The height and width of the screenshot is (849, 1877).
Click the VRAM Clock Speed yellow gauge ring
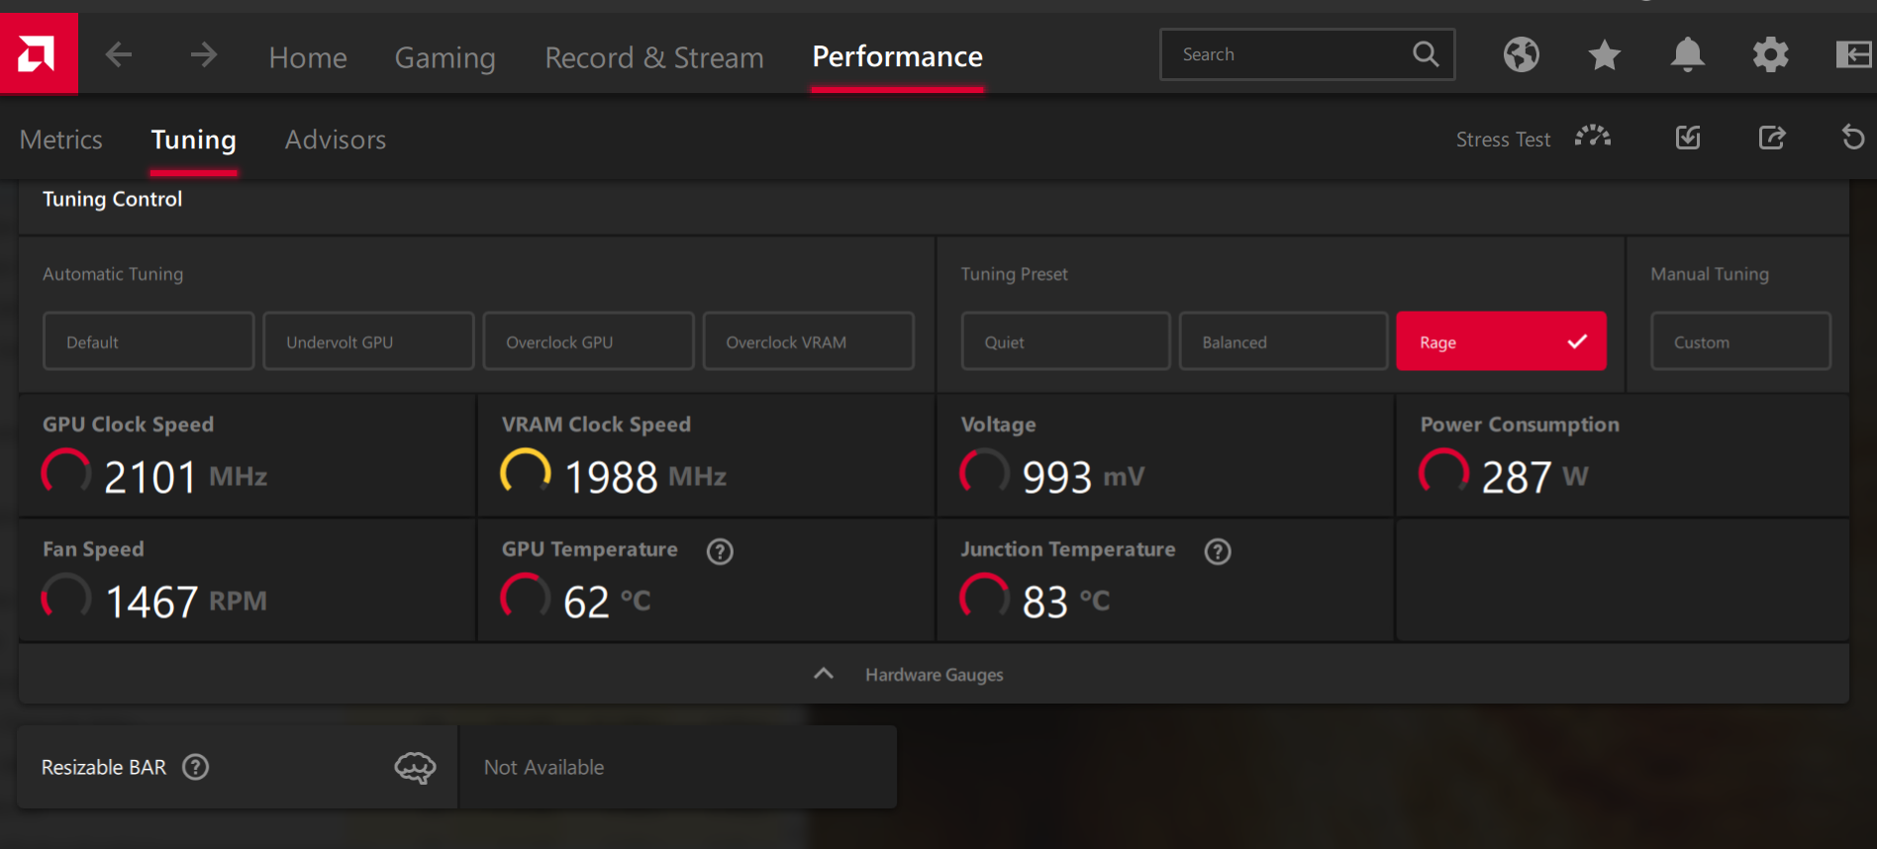click(526, 473)
